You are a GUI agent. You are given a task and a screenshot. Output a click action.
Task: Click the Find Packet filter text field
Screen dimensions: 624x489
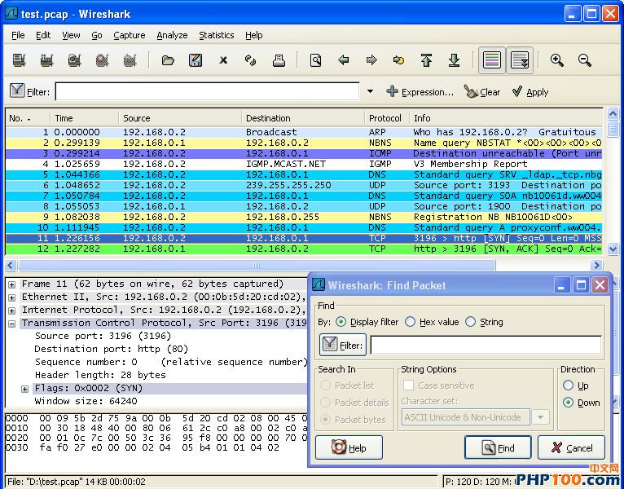(486, 345)
